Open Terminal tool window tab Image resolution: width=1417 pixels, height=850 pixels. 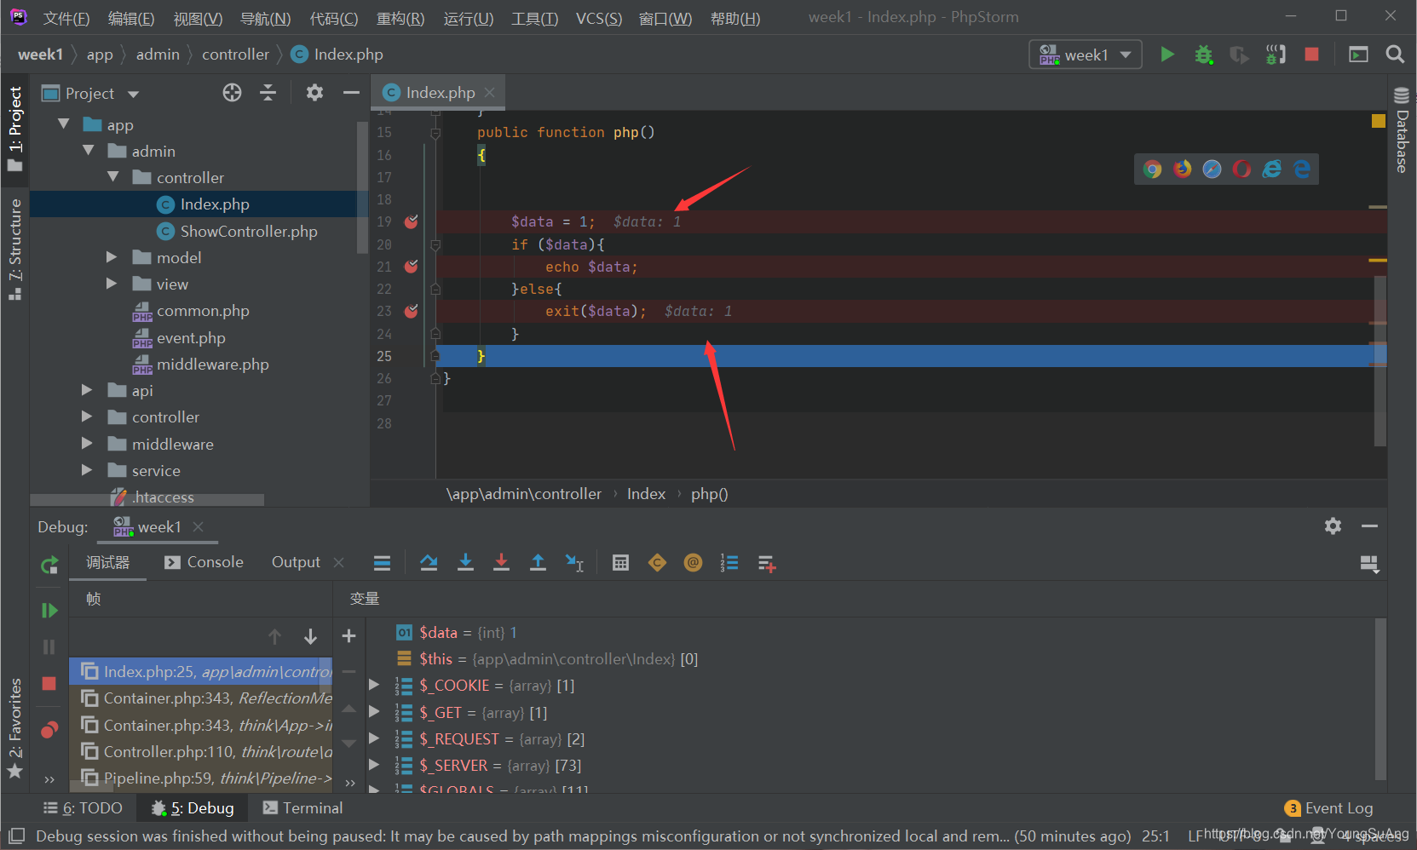(x=302, y=807)
